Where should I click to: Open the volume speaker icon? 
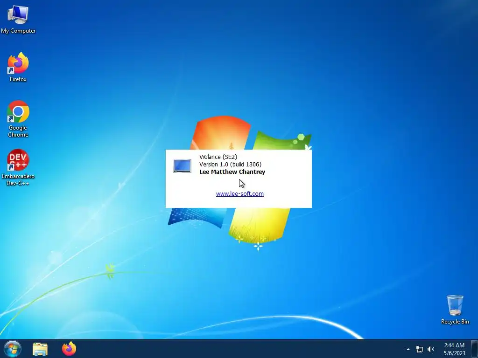(x=431, y=349)
